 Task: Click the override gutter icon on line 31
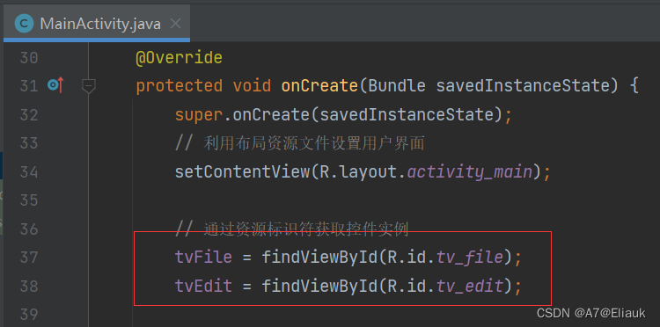tap(55, 85)
